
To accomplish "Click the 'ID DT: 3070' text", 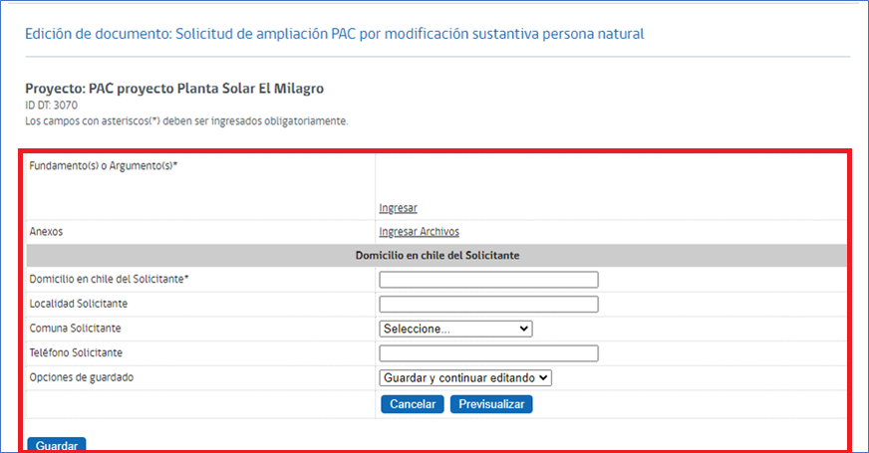I will (51, 106).
